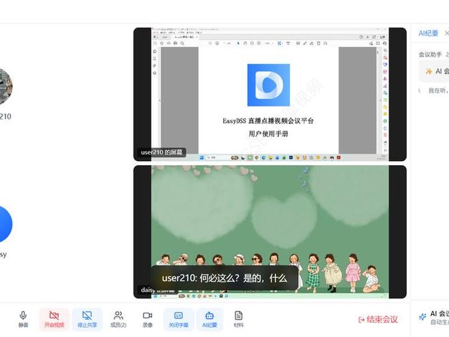Turn on camera via 开启视频
This screenshot has height=337, width=449.
point(54,319)
